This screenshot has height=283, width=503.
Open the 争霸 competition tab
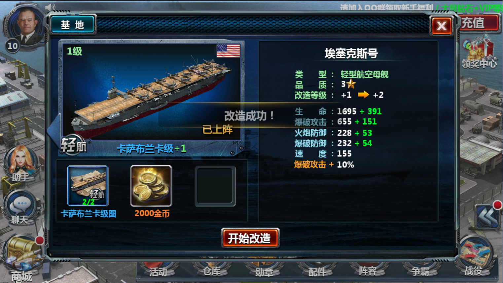(x=420, y=270)
